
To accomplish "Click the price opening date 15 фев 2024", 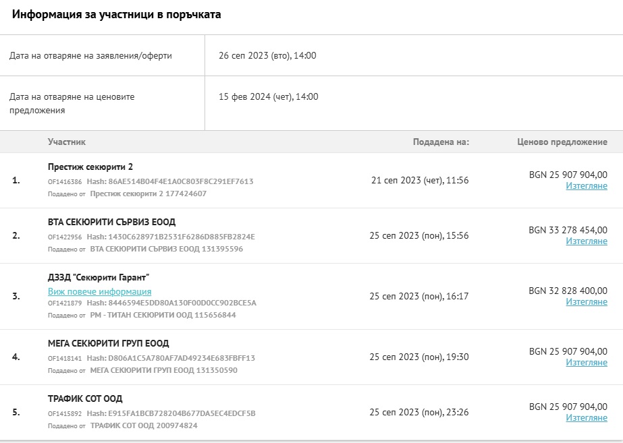I will pyautogui.click(x=268, y=97).
